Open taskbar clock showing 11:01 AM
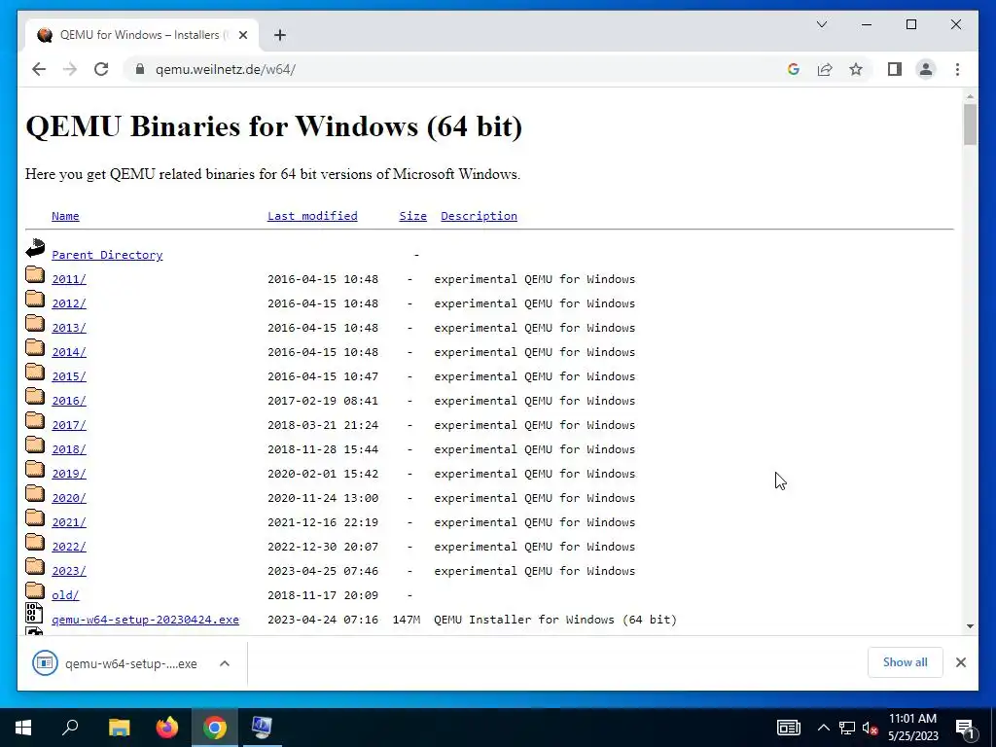Viewport: 996px width, 747px height. 912,728
